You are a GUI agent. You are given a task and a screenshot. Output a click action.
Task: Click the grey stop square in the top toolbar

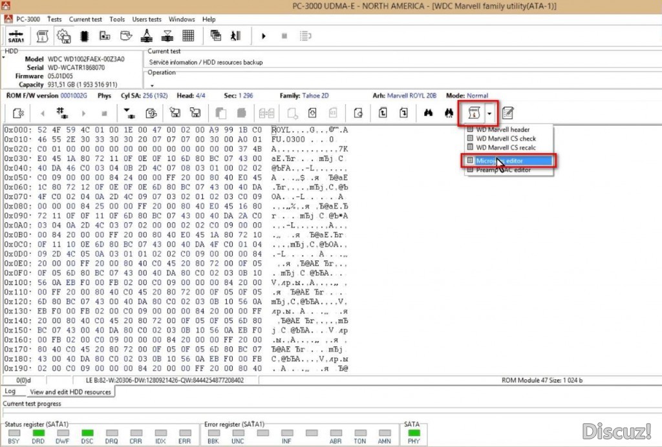tap(284, 36)
